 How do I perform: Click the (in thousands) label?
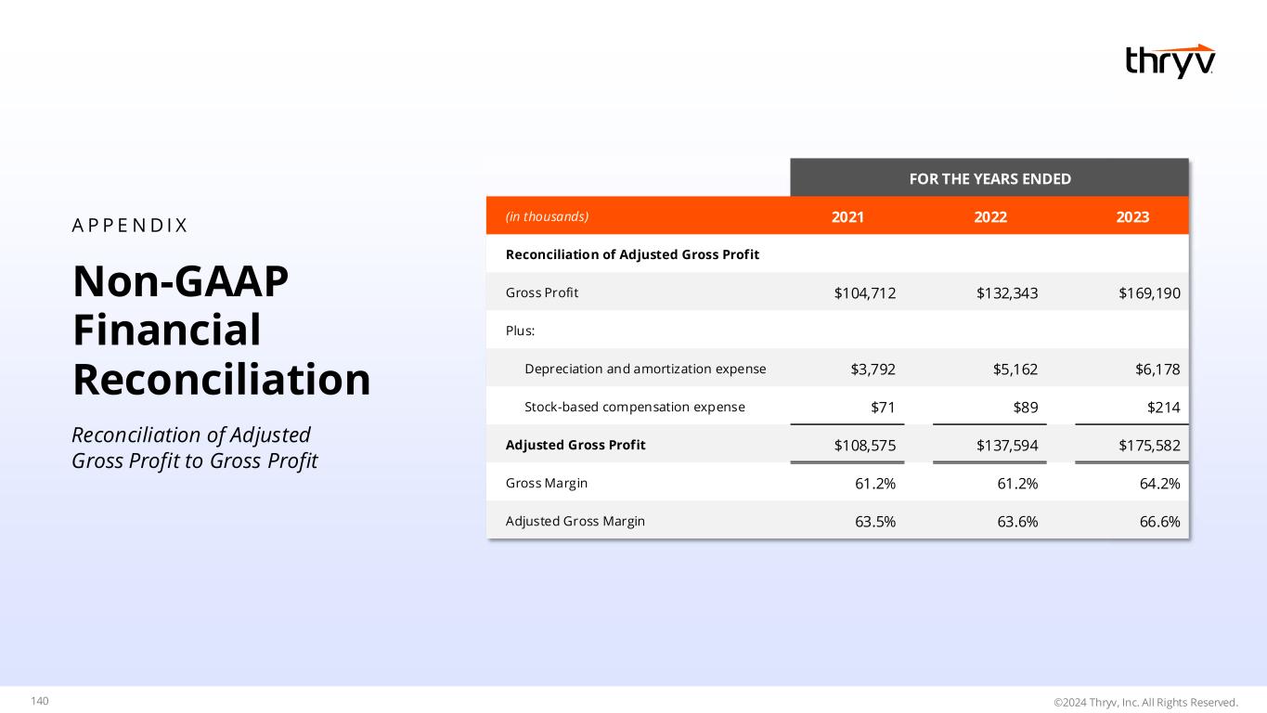click(547, 216)
